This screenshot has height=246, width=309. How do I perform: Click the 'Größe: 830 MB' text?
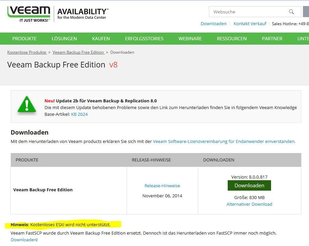coord(249,198)
